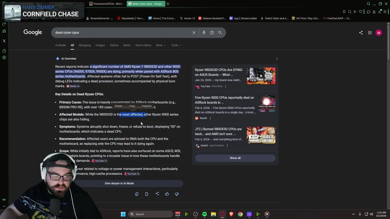
Task: Click the export icon beside copy
Action: coord(147,194)
